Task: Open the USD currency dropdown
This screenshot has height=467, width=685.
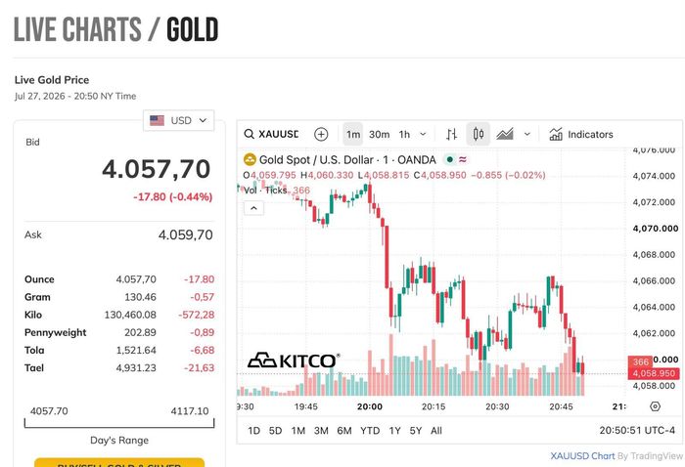Action: (179, 120)
